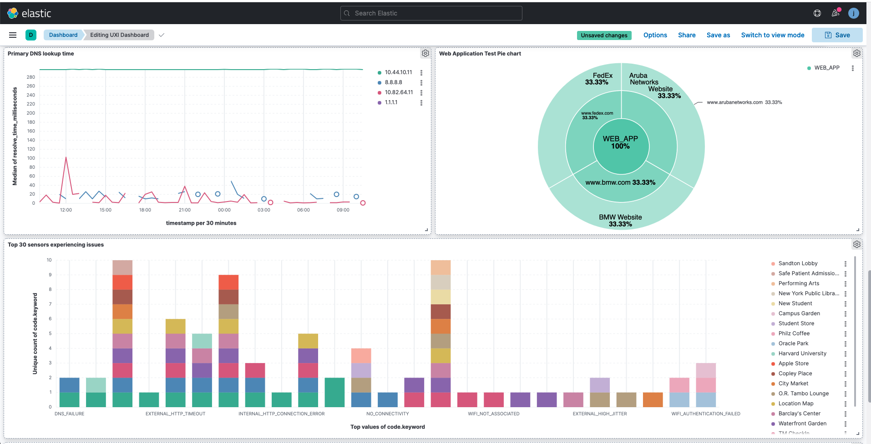
Task: Click the chevron beside Editing UXI Dashboard
Action: (162, 35)
